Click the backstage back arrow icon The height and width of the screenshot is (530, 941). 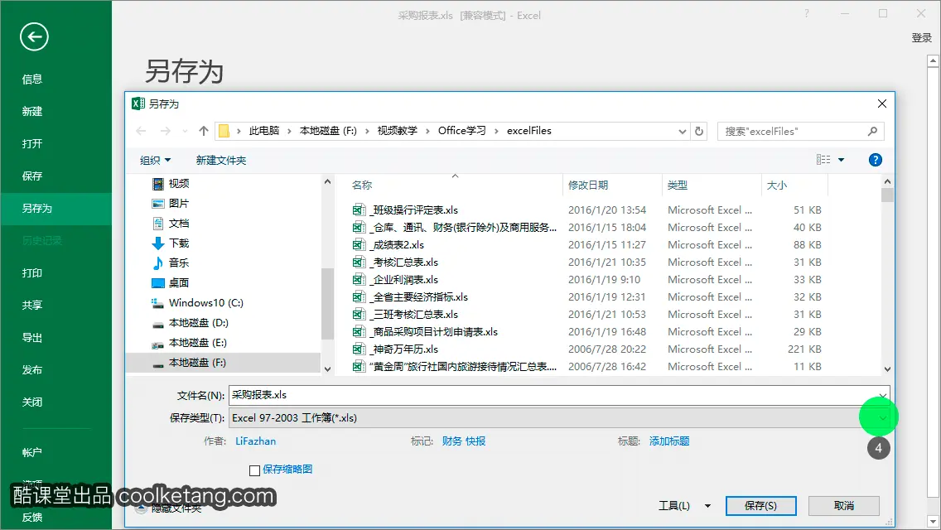pyautogui.click(x=34, y=36)
